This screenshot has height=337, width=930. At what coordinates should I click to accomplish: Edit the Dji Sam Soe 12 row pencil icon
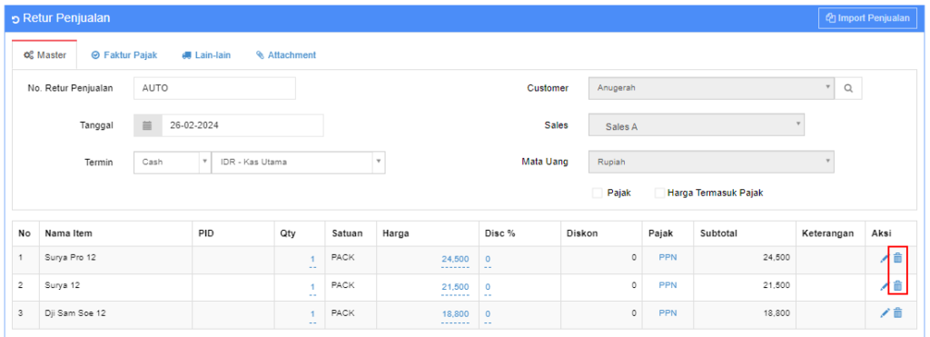pos(885,312)
